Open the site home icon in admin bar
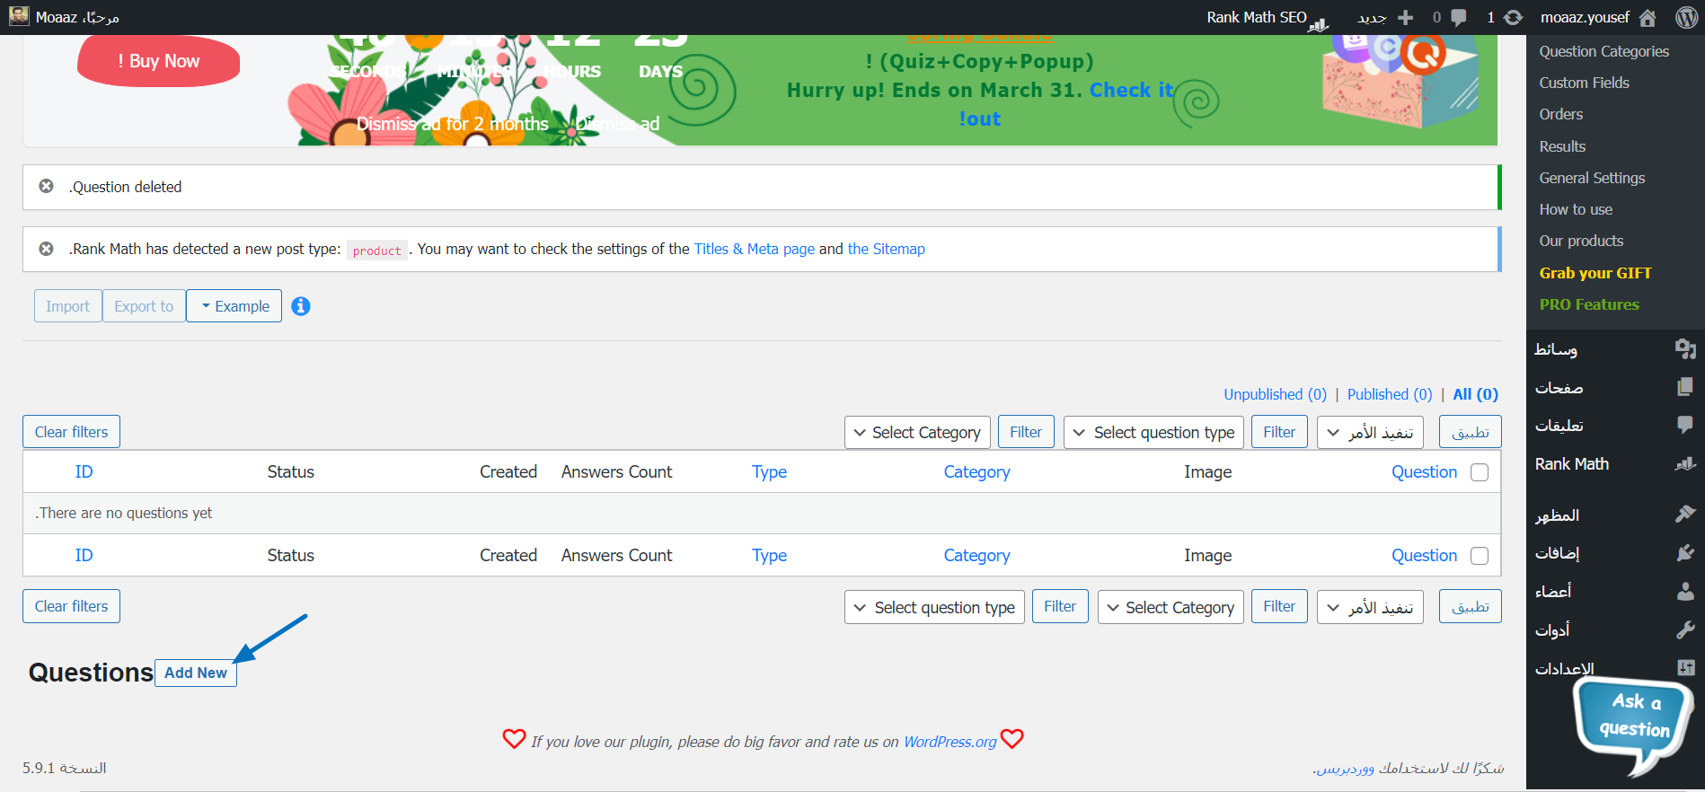The width and height of the screenshot is (1705, 792). 1648,17
